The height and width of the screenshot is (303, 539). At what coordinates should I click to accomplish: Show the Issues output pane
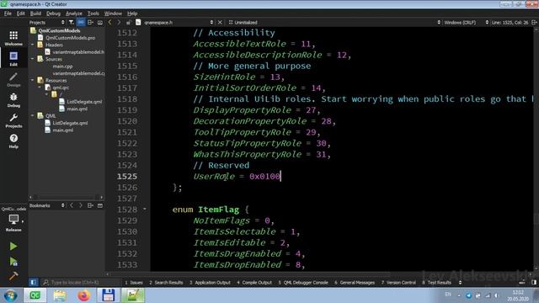pos(134,283)
